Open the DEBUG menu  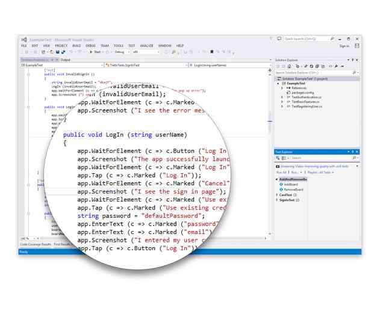tap(91, 46)
